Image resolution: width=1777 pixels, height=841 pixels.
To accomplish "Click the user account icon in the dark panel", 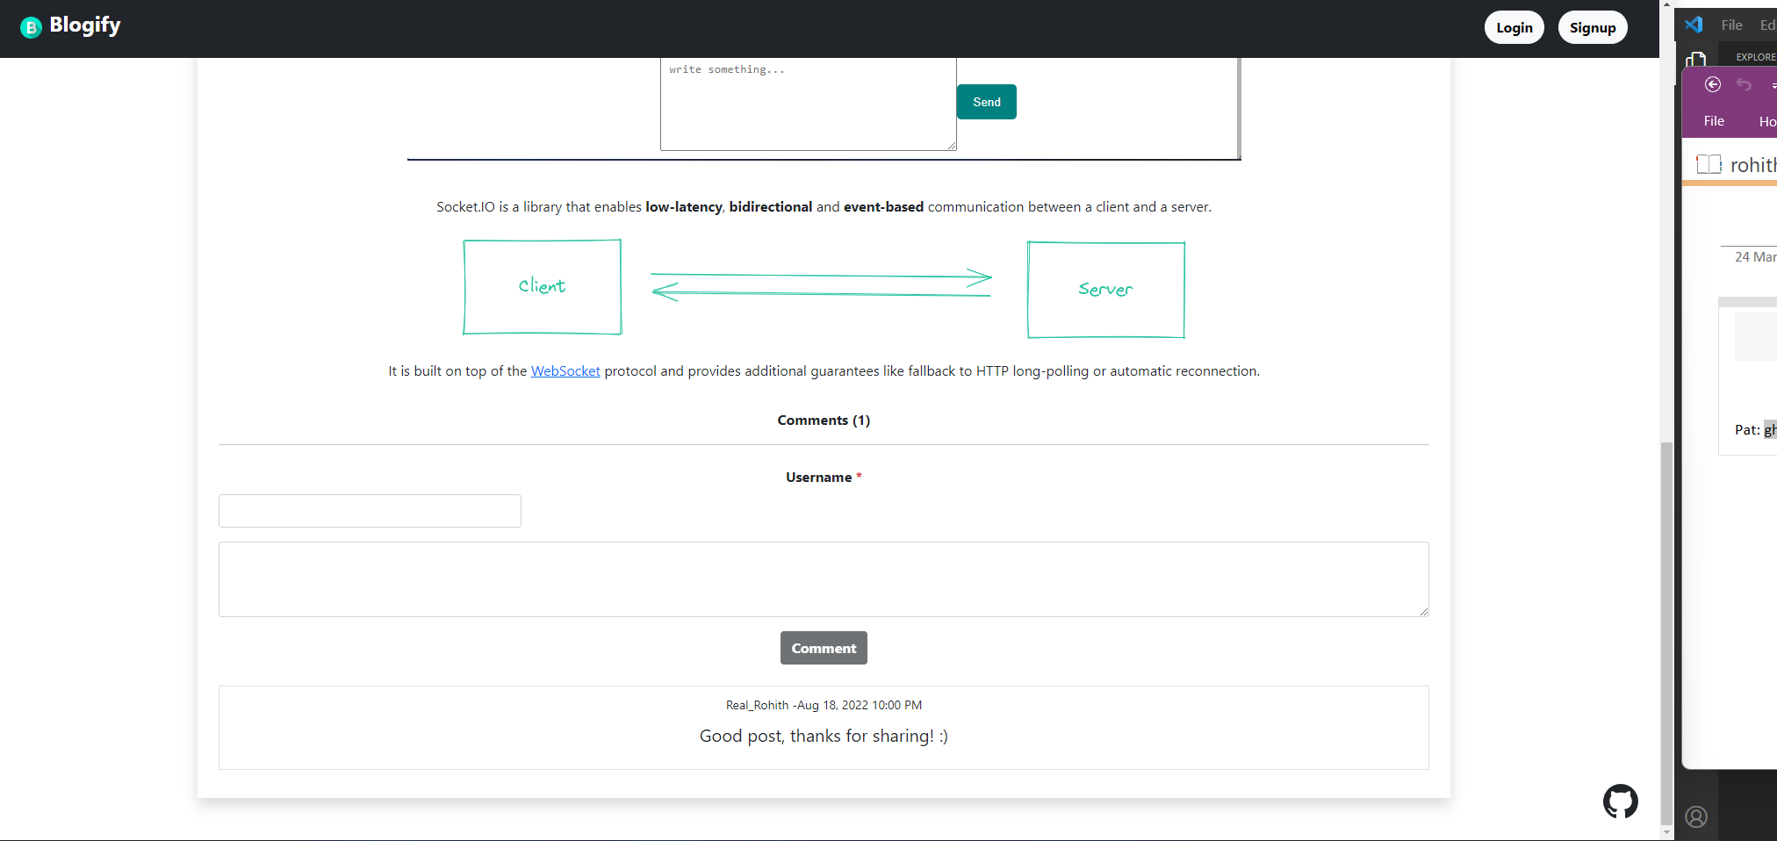I will click(1695, 816).
